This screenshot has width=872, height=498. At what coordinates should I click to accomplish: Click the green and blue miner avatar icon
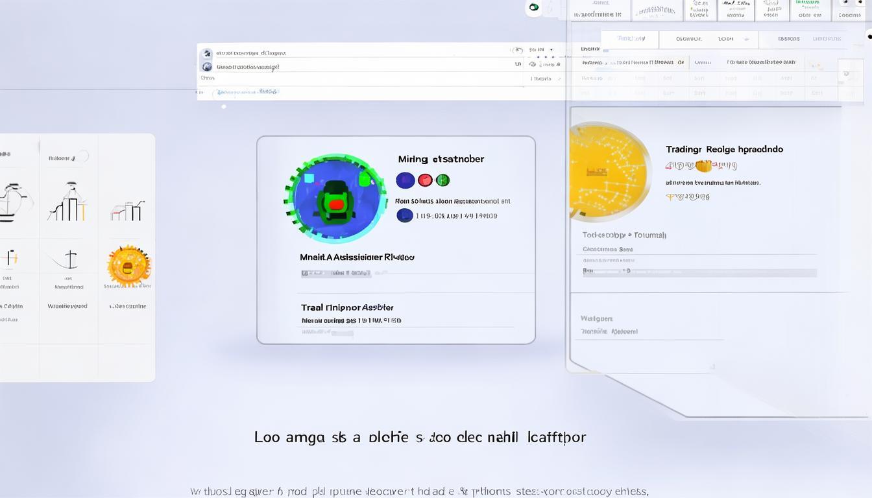tap(335, 198)
